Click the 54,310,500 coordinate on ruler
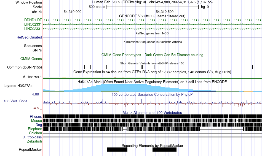 click(165, 12)
